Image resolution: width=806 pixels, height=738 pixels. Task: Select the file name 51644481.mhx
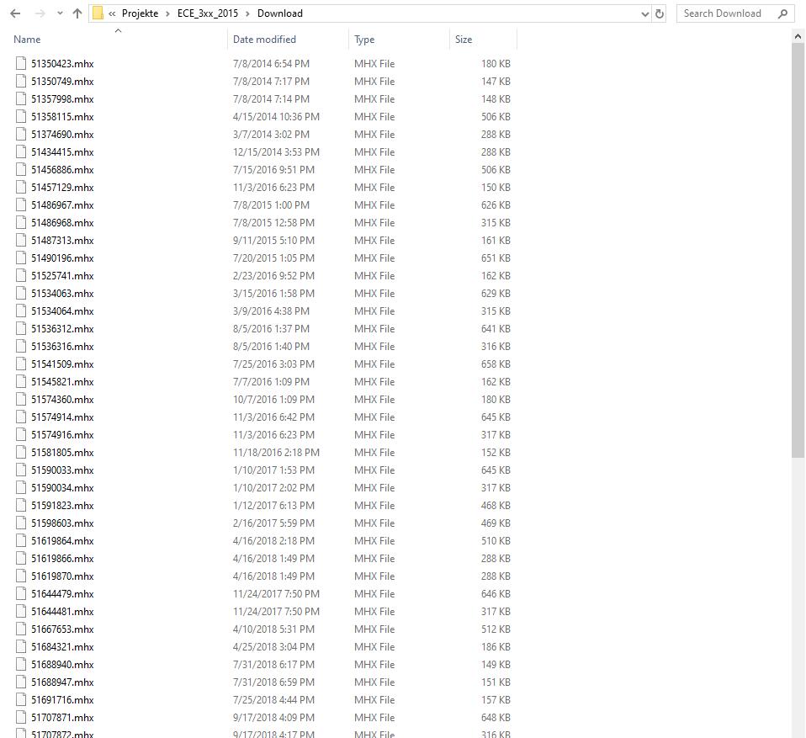tap(62, 611)
